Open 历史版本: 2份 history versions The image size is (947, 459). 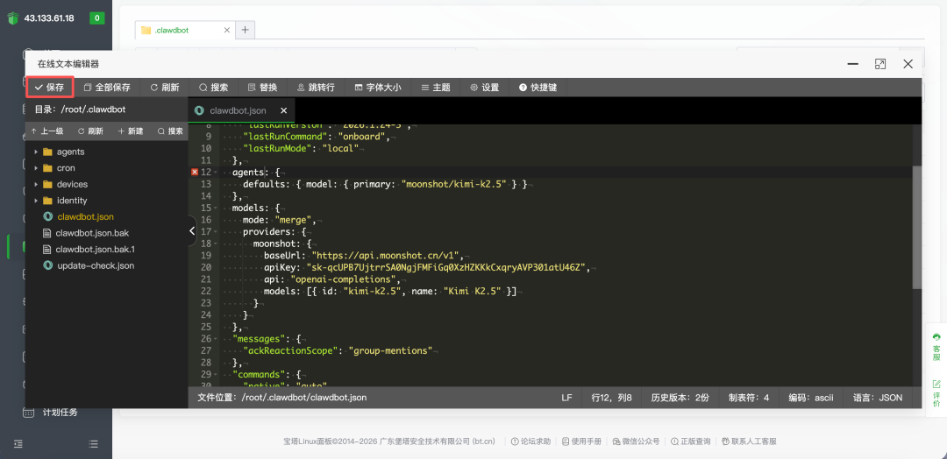coord(680,398)
